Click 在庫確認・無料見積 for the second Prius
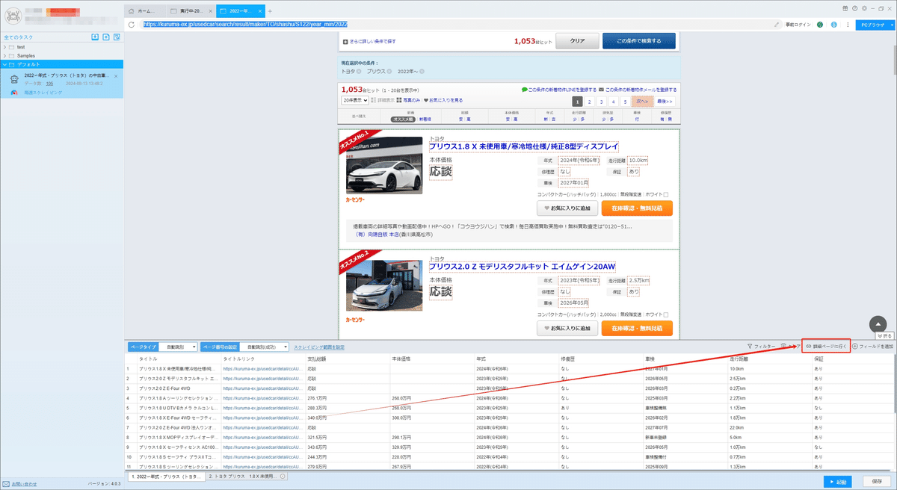 [638, 329]
